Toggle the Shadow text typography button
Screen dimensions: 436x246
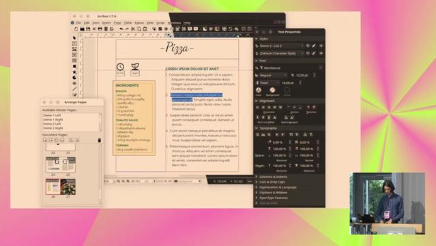[x=311, y=135]
